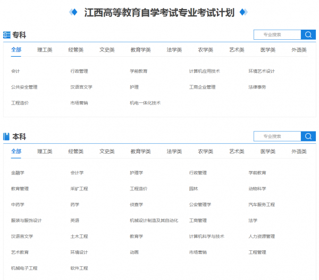Click the 专科 list icon

(x=7, y=35)
